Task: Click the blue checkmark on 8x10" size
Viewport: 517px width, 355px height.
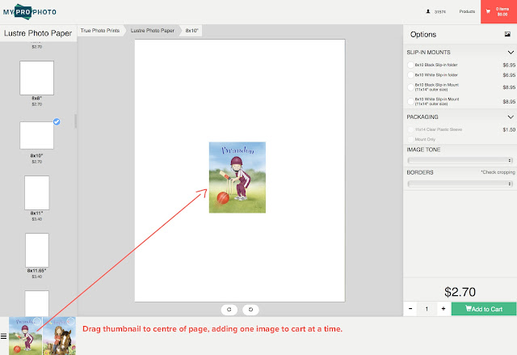Action: pyautogui.click(x=57, y=122)
